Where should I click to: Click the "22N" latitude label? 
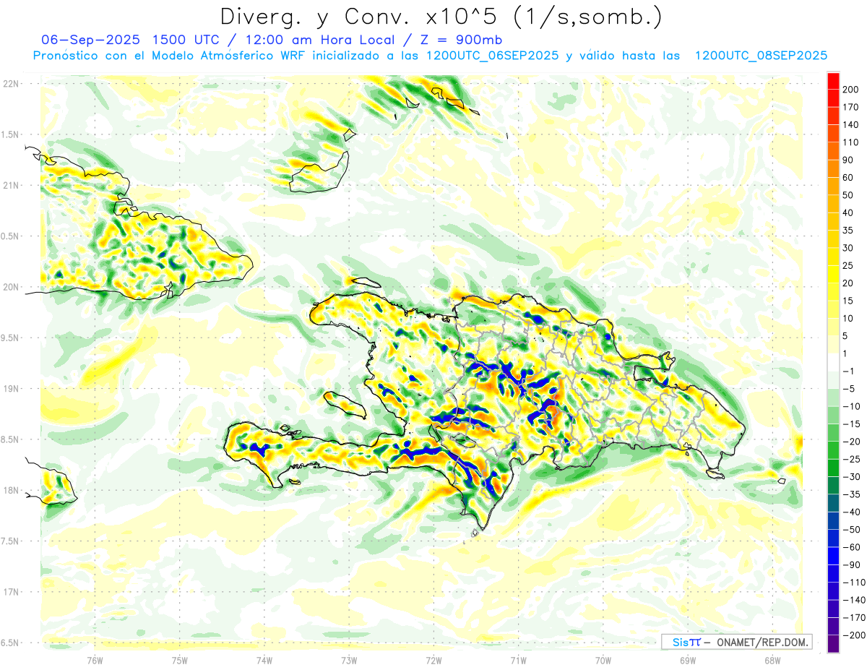click(10, 84)
